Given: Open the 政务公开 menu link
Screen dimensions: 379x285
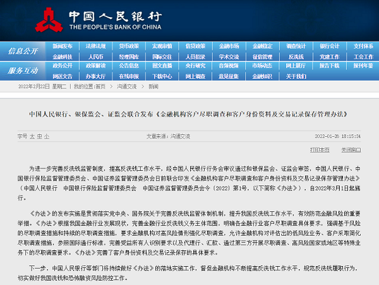Looking at the screenshot, I should click(63, 66).
